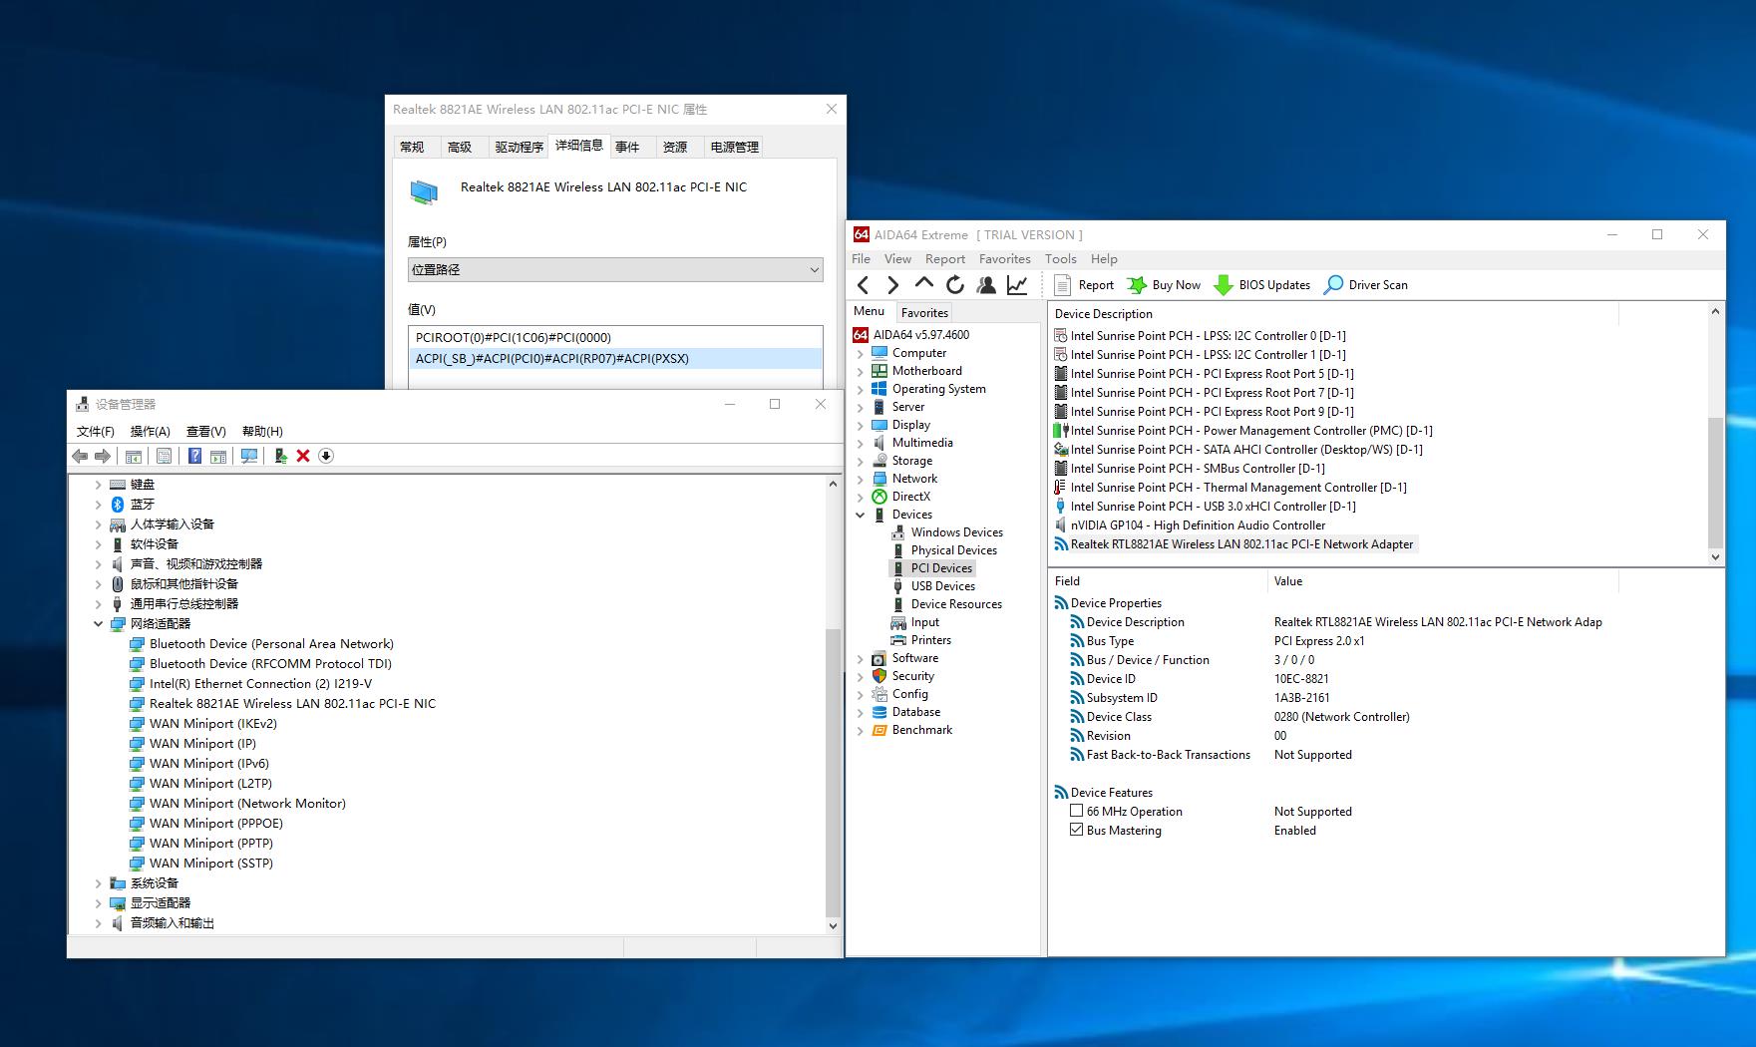Image resolution: width=1756 pixels, height=1047 pixels.
Task: Click Device Manager help question icon
Action: (x=194, y=456)
